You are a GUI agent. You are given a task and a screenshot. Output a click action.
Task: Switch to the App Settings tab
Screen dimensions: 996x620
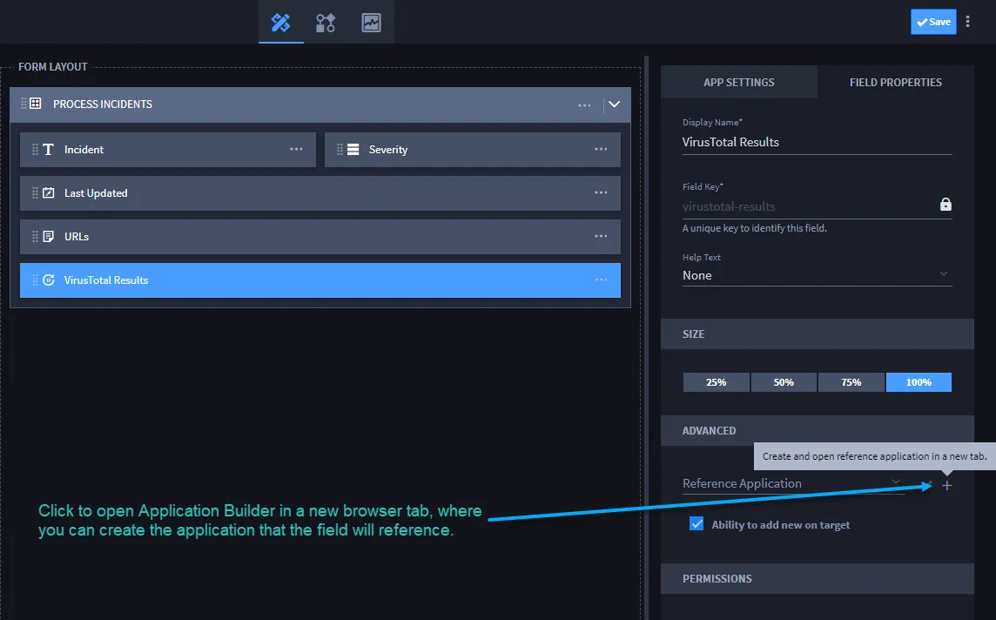pyautogui.click(x=739, y=82)
